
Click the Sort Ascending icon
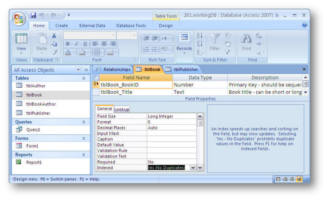click(x=200, y=36)
